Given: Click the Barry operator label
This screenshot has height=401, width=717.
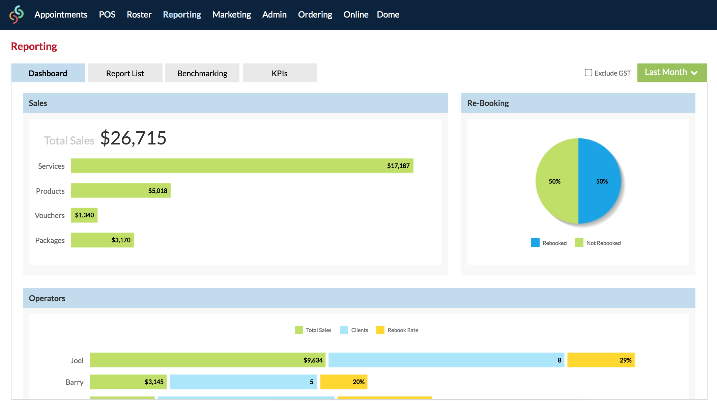Looking at the screenshot, I should pyautogui.click(x=75, y=382).
